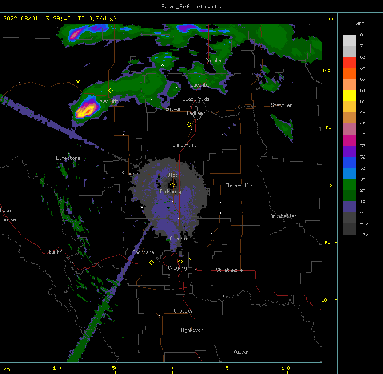
Task: Click the Calgary city label
Action: click(177, 268)
